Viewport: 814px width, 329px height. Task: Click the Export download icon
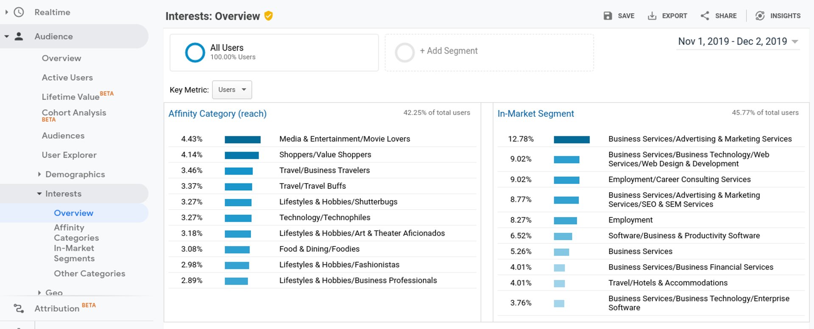coord(652,16)
